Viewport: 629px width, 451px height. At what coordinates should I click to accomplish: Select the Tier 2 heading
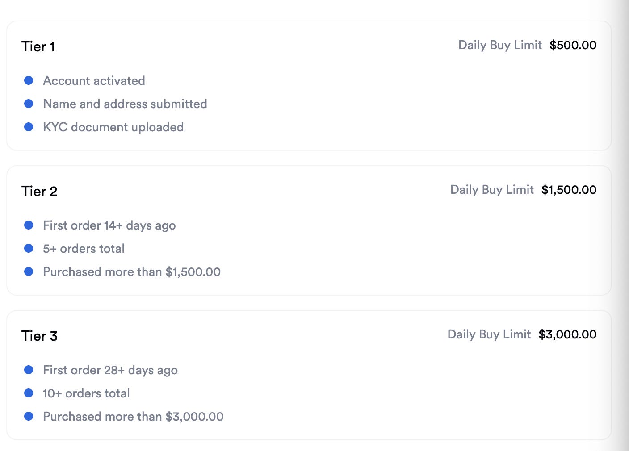coord(39,191)
